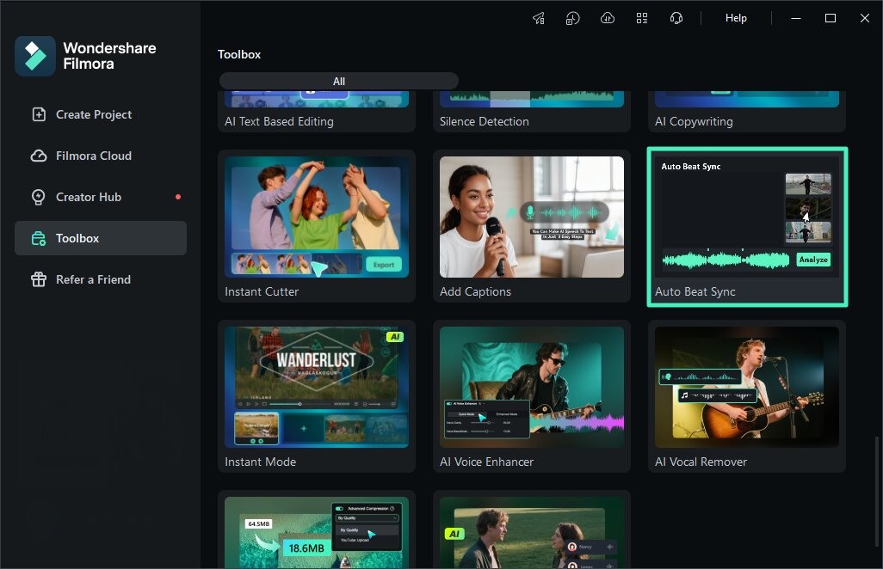Click the Creator Hub red notification dot
883x569 pixels.
(x=178, y=197)
